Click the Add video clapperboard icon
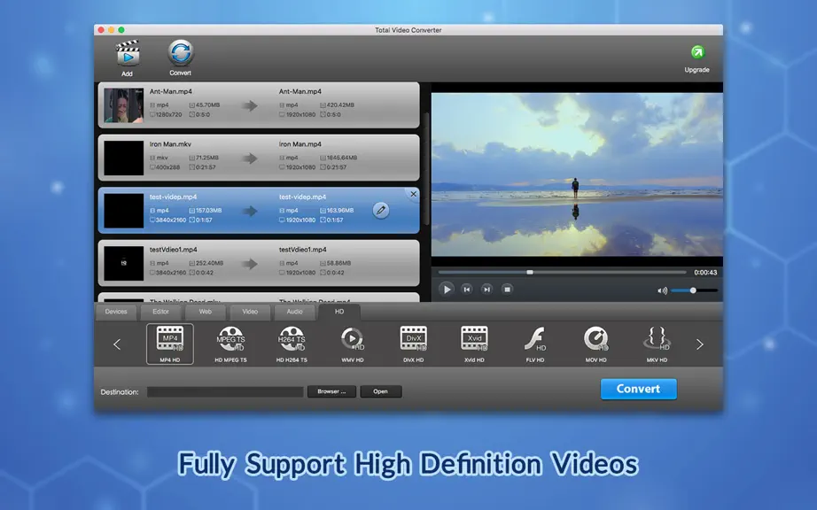The width and height of the screenshot is (817, 510). click(128, 53)
